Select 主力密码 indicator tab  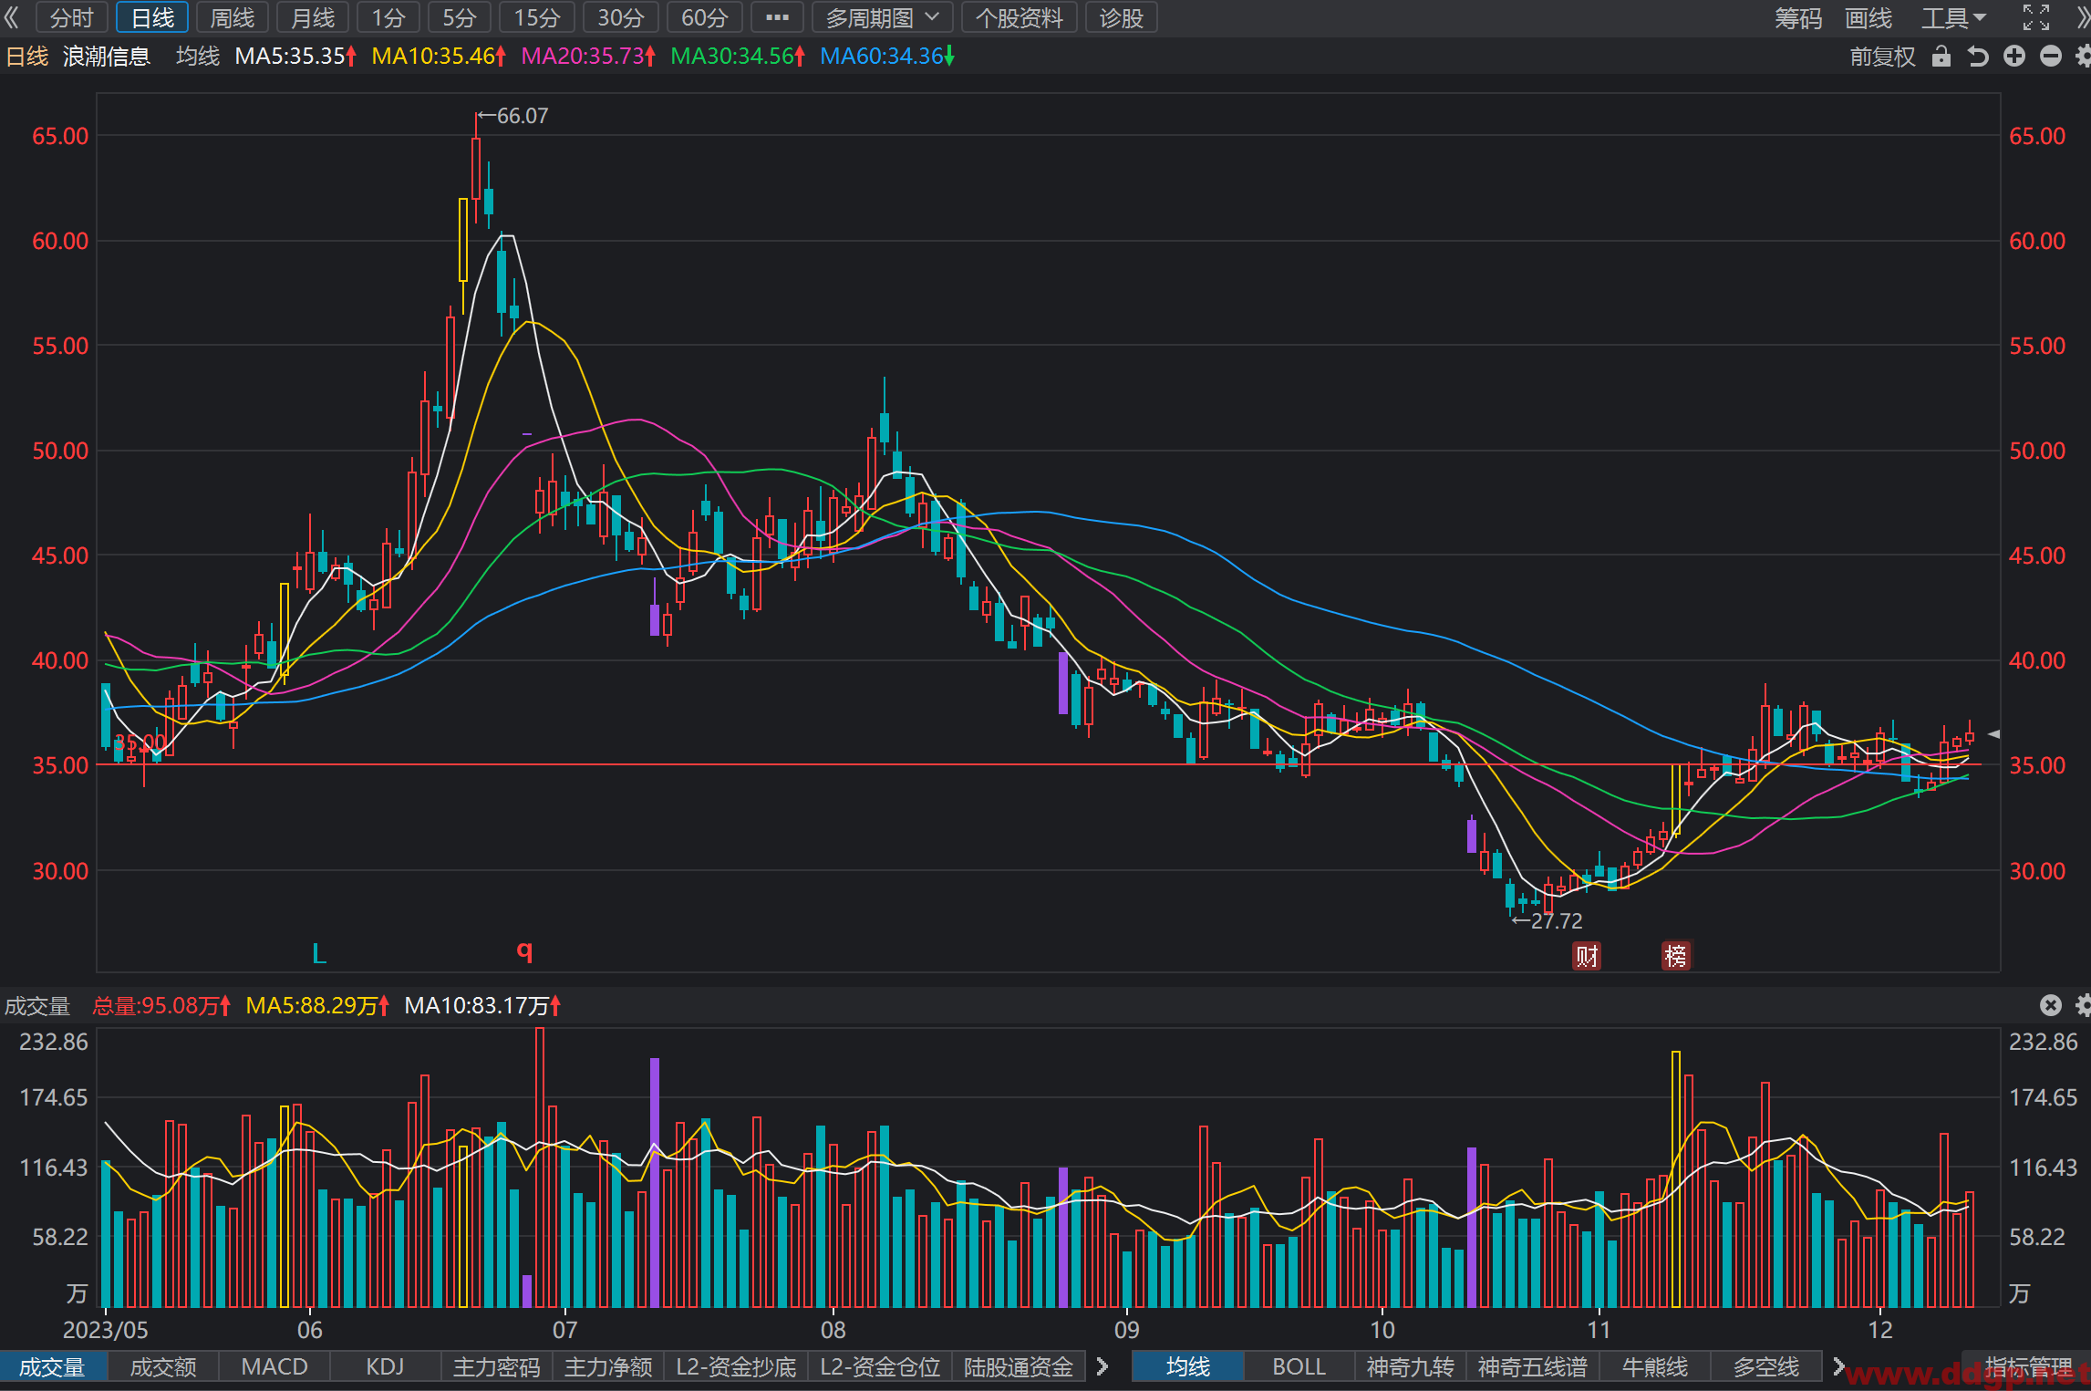(497, 1366)
